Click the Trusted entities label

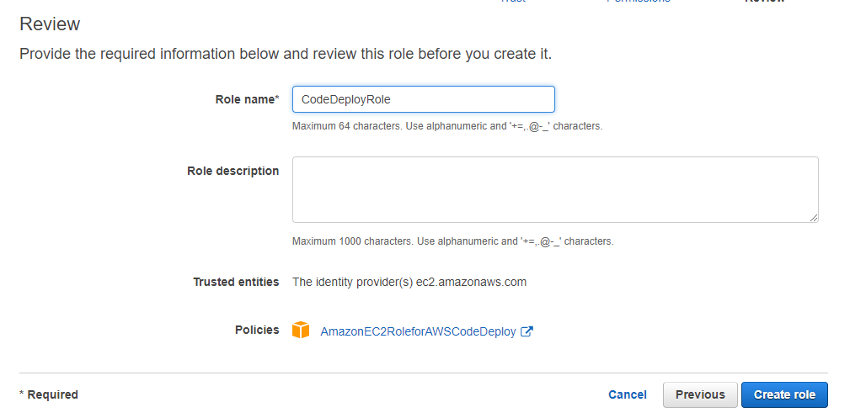236,282
